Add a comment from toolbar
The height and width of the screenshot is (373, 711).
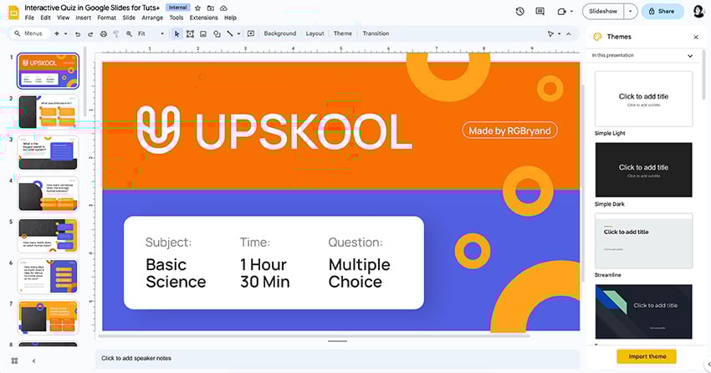coord(251,34)
